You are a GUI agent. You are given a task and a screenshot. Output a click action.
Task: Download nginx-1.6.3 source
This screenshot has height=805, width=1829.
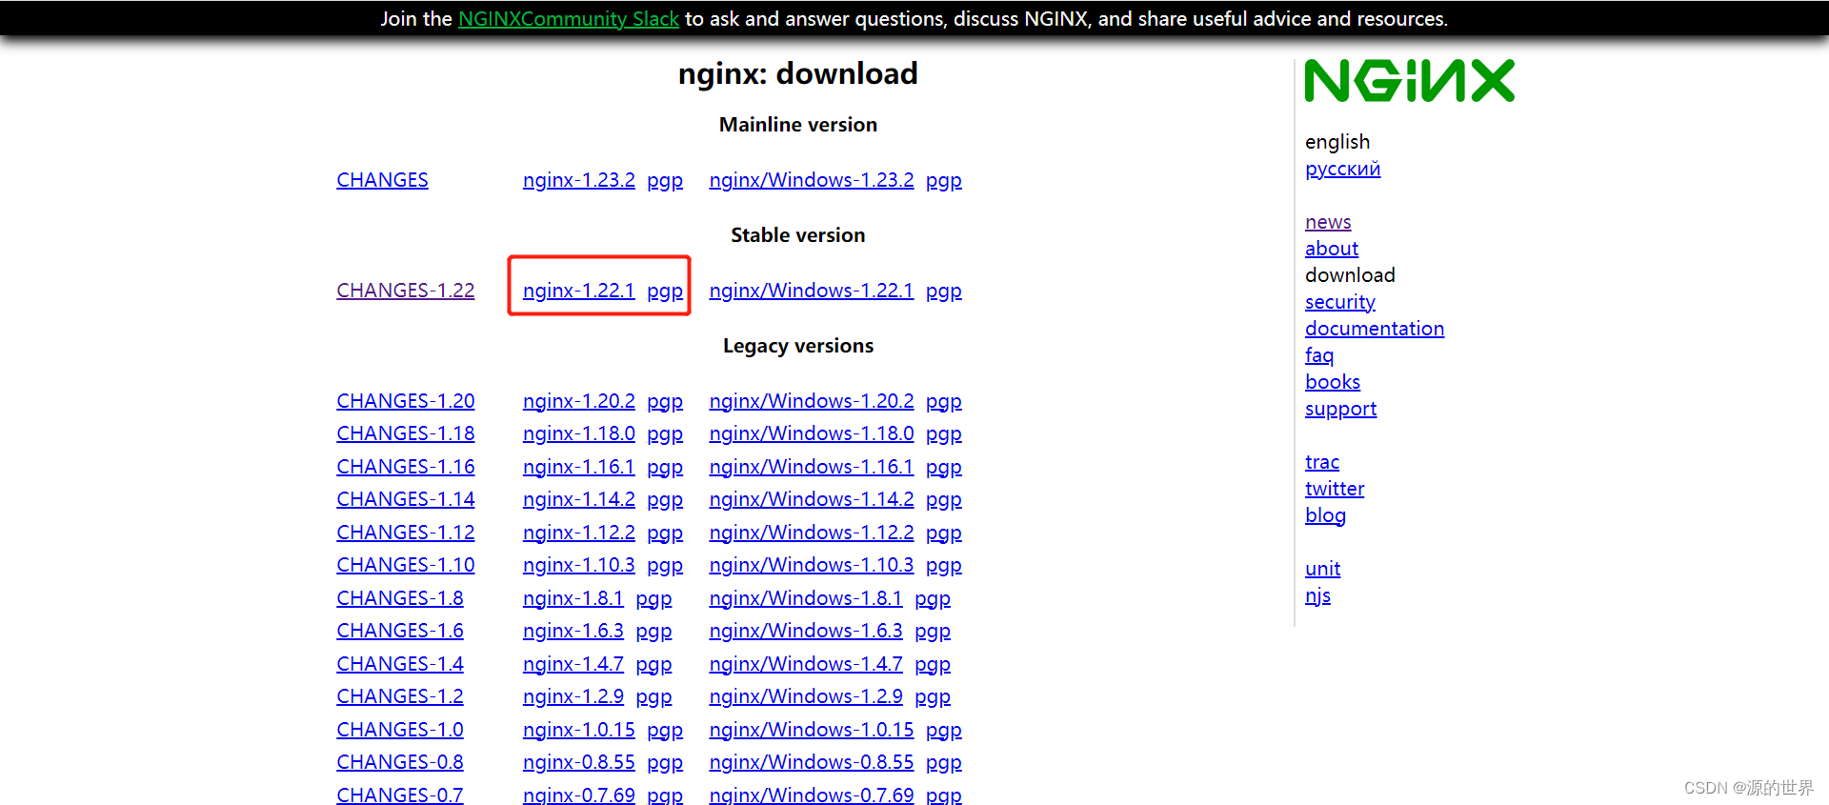click(573, 631)
